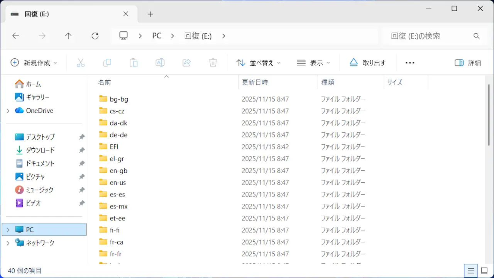Image resolution: width=494 pixels, height=278 pixels.
Task: Expand the OneDrive tree node
Action: click(8, 111)
